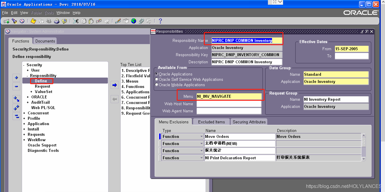
Task: Switch to the Securing Attributes tab
Action: (x=249, y=122)
